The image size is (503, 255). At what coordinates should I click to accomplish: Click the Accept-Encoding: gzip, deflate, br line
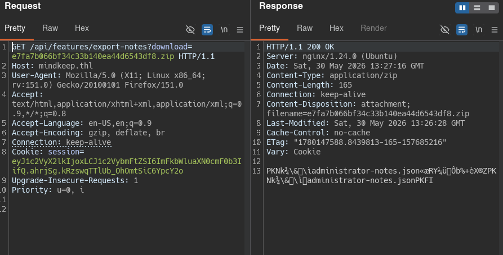(x=88, y=133)
